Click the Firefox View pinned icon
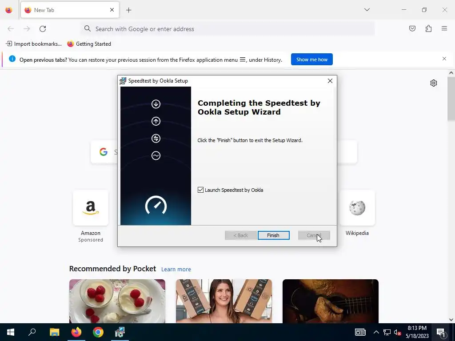Viewport: 455px width, 341px height. [x=9, y=10]
